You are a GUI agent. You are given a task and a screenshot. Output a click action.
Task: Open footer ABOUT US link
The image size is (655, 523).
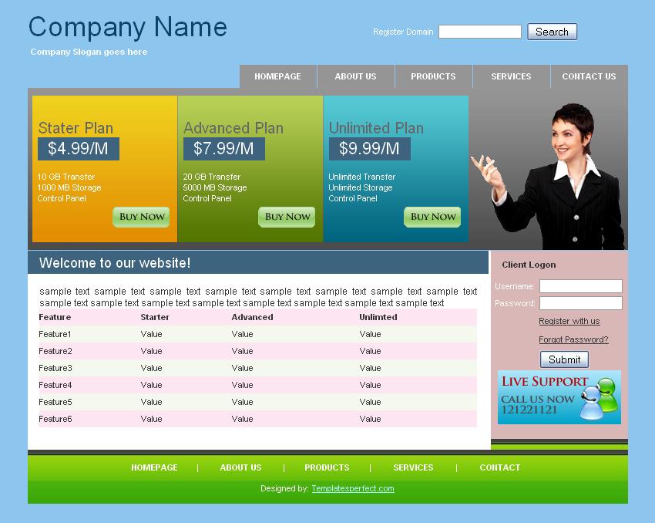click(240, 467)
